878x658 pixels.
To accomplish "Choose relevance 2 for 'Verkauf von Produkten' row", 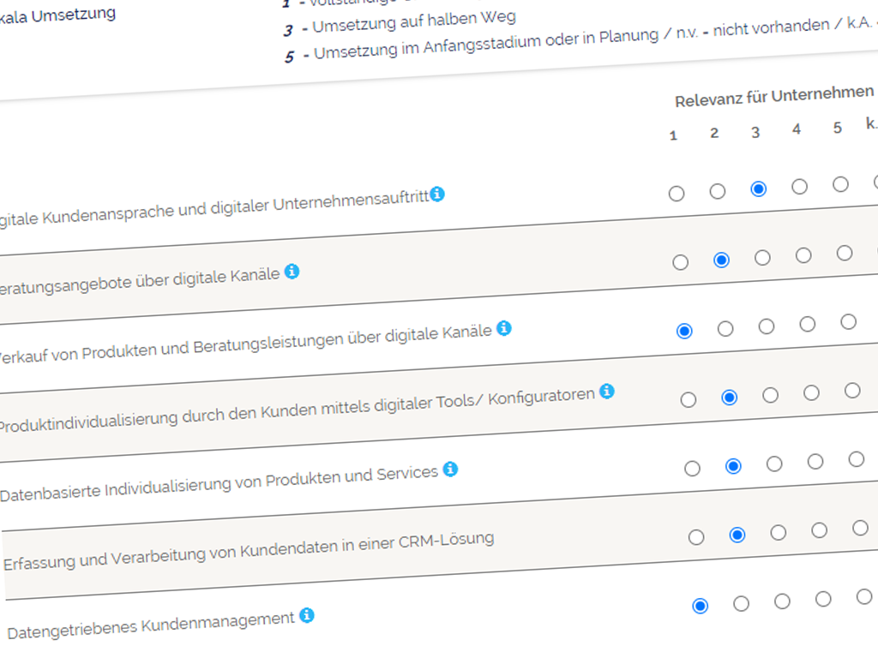I will click(725, 329).
